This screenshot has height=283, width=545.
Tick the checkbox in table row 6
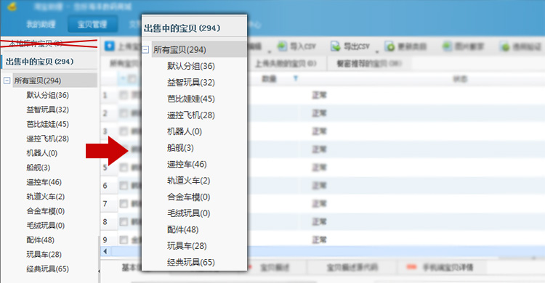click(x=124, y=186)
